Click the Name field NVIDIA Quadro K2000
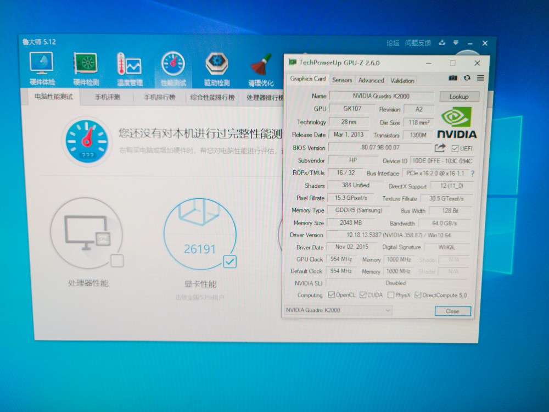The width and height of the screenshot is (549, 412). [382, 96]
